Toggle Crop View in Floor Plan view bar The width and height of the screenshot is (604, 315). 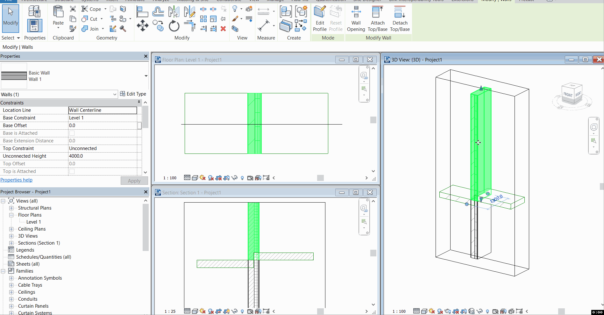tap(218, 178)
